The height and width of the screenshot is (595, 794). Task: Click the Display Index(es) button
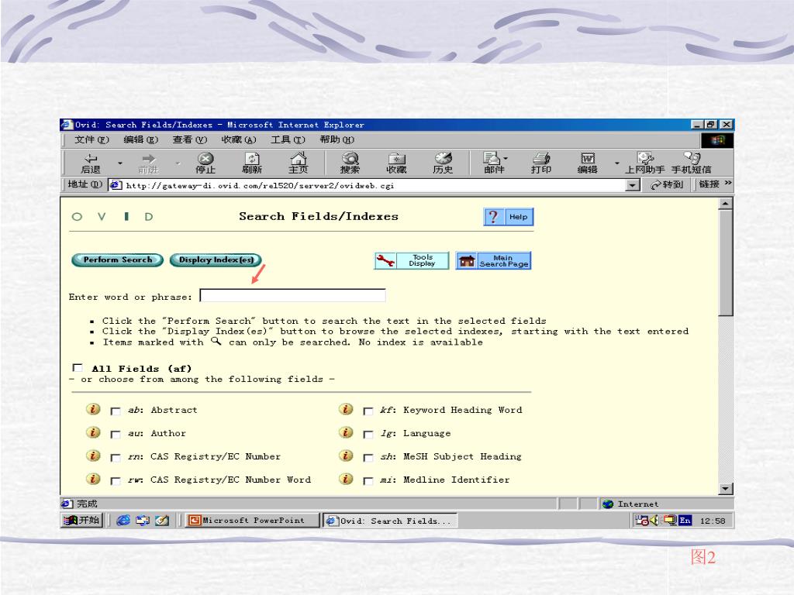[216, 260]
